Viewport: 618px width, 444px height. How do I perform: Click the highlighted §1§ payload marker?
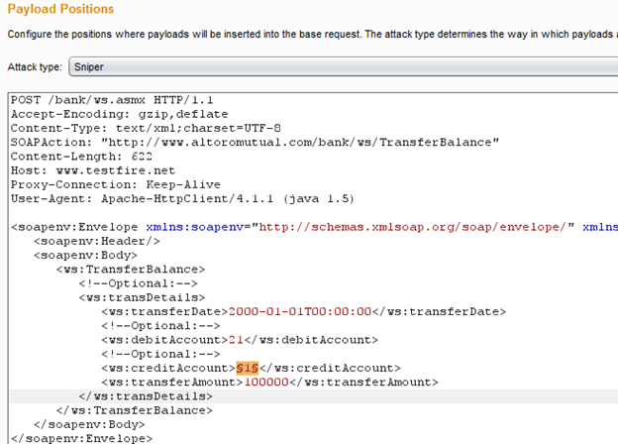click(259, 368)
